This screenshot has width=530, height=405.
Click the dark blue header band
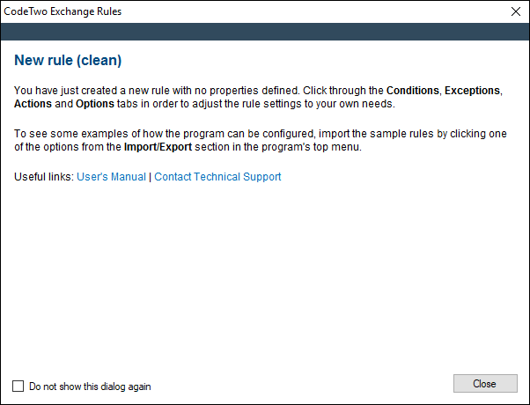(x=265, y=32)
